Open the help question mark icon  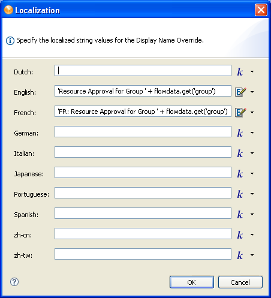14,282
